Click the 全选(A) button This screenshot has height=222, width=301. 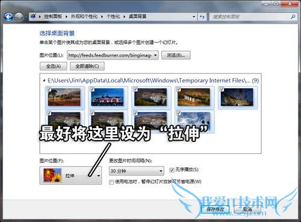point(54,66)
